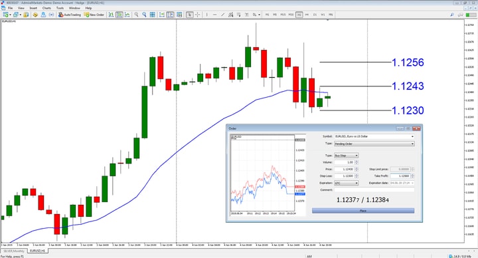Select the horizontal line drawing tool
The width and height of the screenshot is (478, 258).
pyautogui.click(x=215, y=15)
